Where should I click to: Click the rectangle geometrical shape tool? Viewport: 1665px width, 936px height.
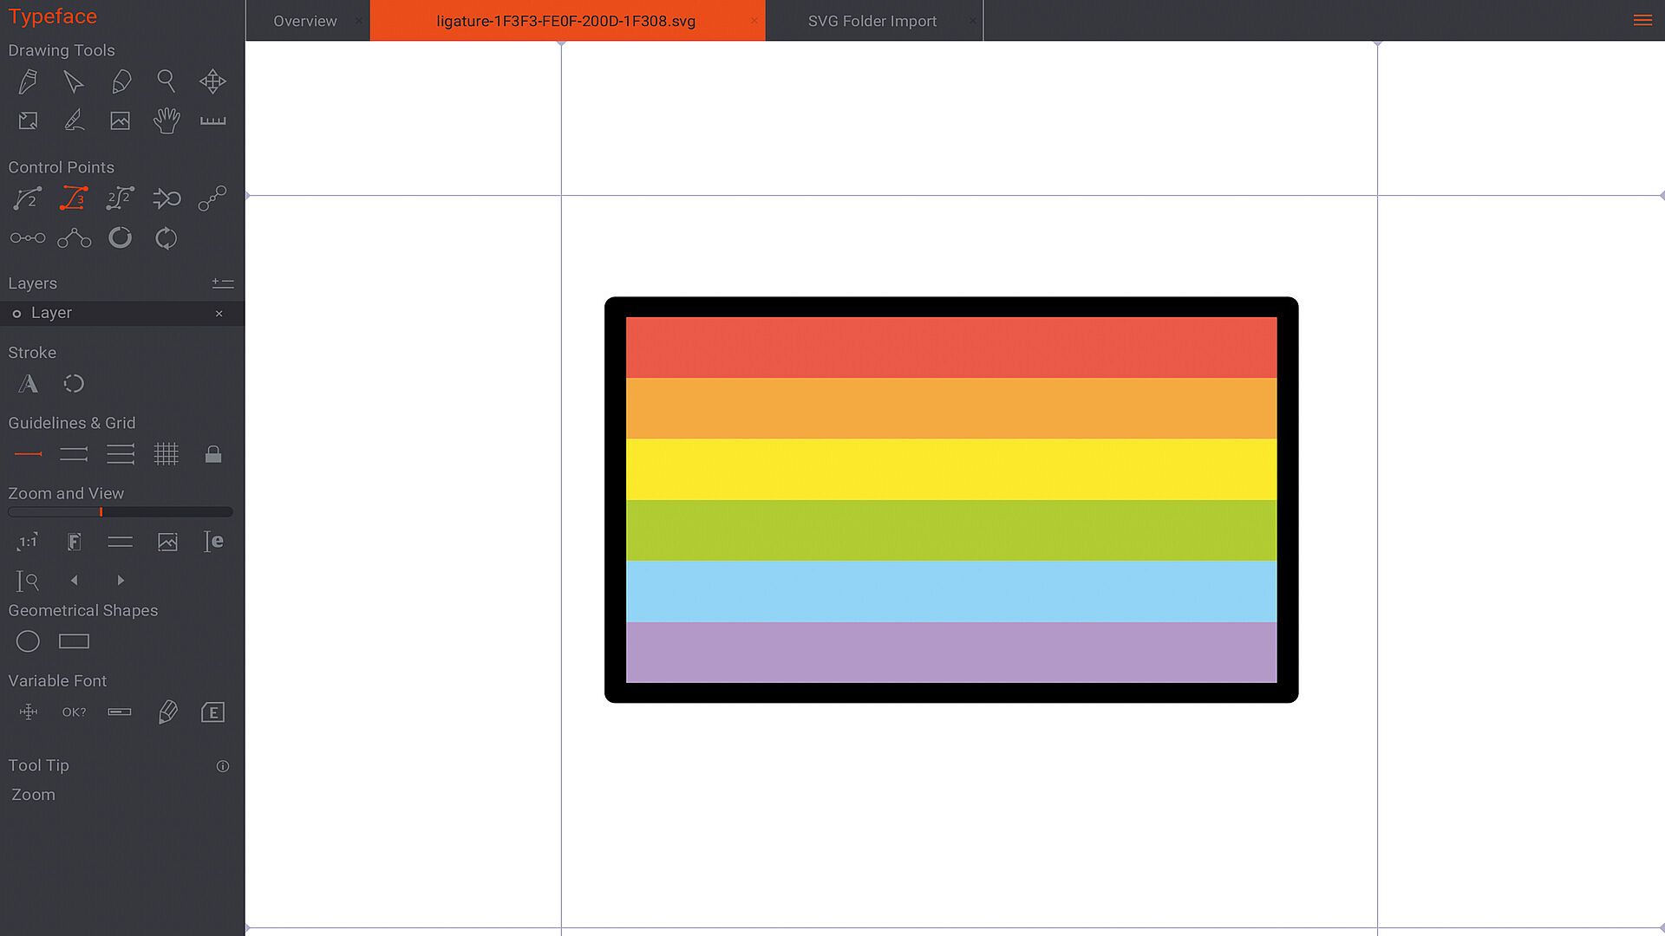click(74, 641)
